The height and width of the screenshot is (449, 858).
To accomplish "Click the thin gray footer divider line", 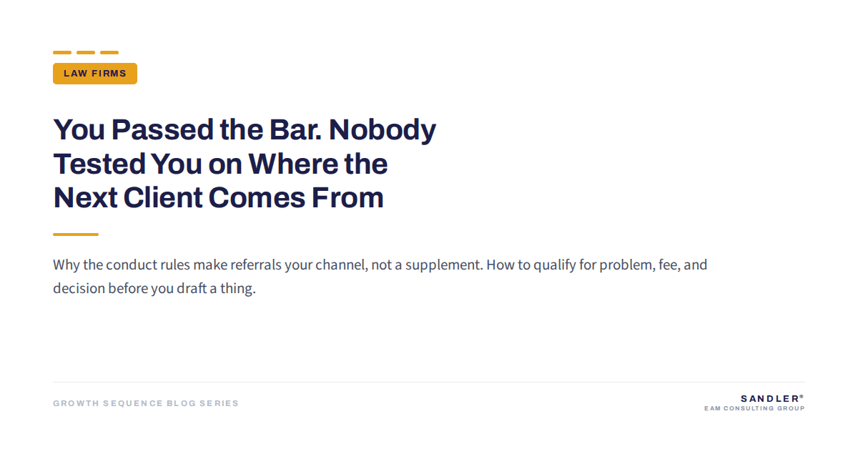I will pos(429,382).
